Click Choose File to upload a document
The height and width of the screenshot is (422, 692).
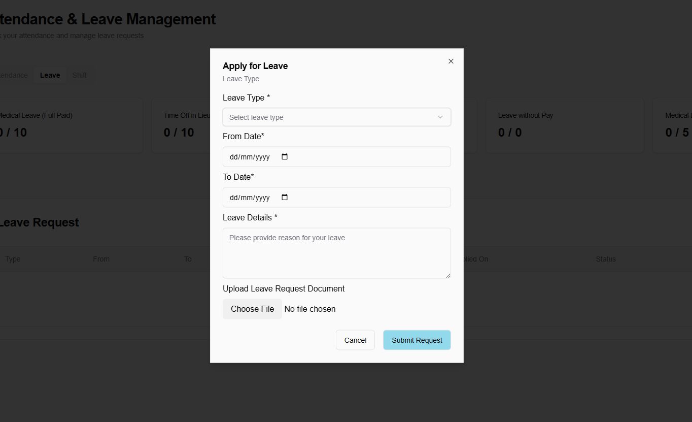point(252,309)
